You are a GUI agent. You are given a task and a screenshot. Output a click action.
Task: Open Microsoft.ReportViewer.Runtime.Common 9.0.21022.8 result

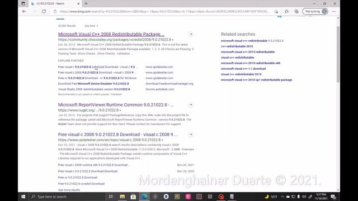point(116,105)
